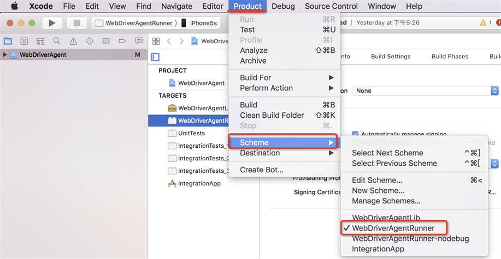Open the Apple menu
Viewport: 501px width, 259px height.
[x=14, y=6]
